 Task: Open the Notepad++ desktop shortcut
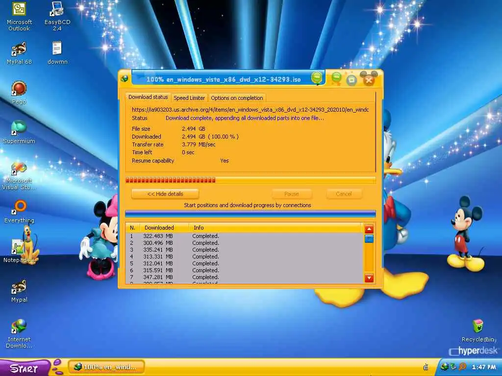point(19,251)
